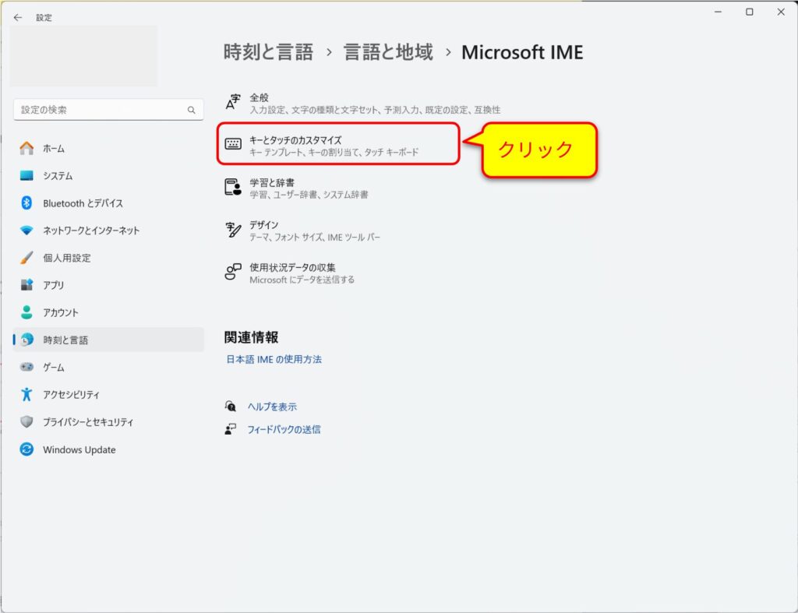Viewport: 798px width, 613px height.
Task: Click the 学習と辞書 dictionary icon
Action: click(233, 187)
